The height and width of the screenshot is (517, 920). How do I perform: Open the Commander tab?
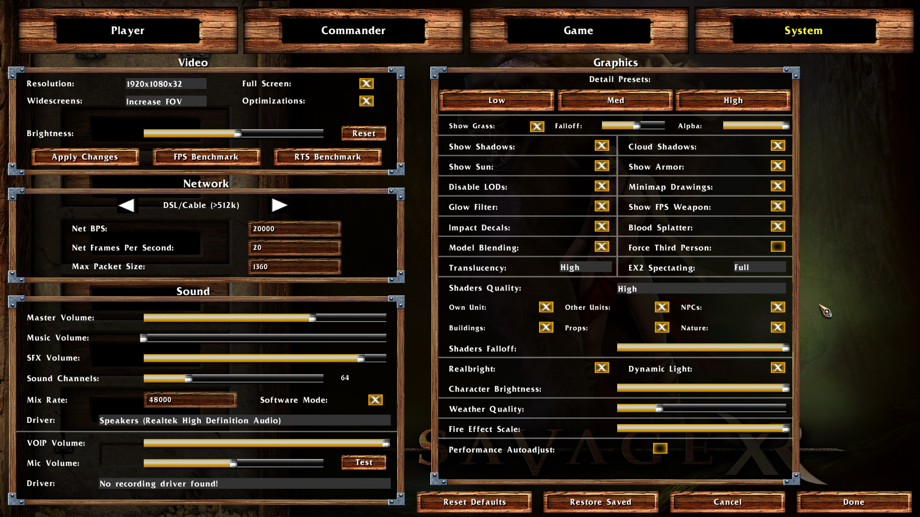pyautogui.click(x=353, y=31)
